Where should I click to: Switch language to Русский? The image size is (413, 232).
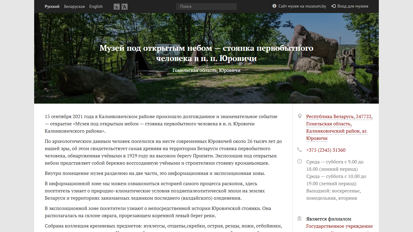(x=52, y=6)
